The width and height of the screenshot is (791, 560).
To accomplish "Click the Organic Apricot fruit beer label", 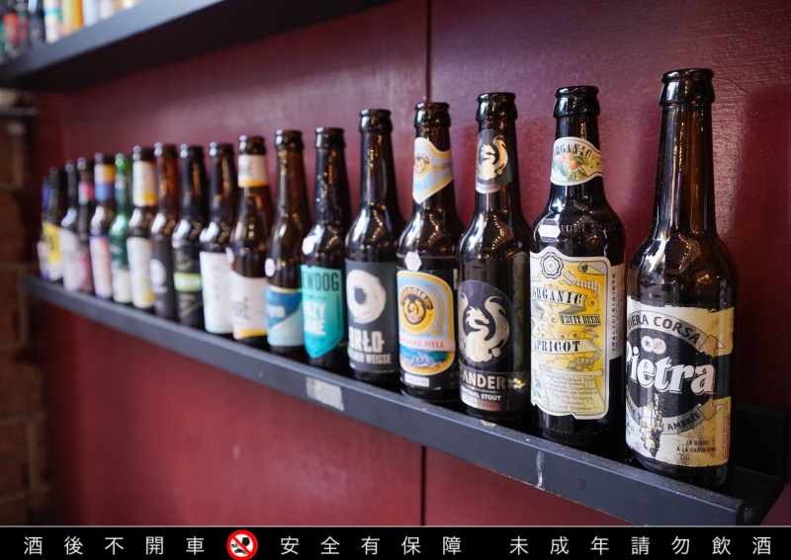I will point(576,333).
